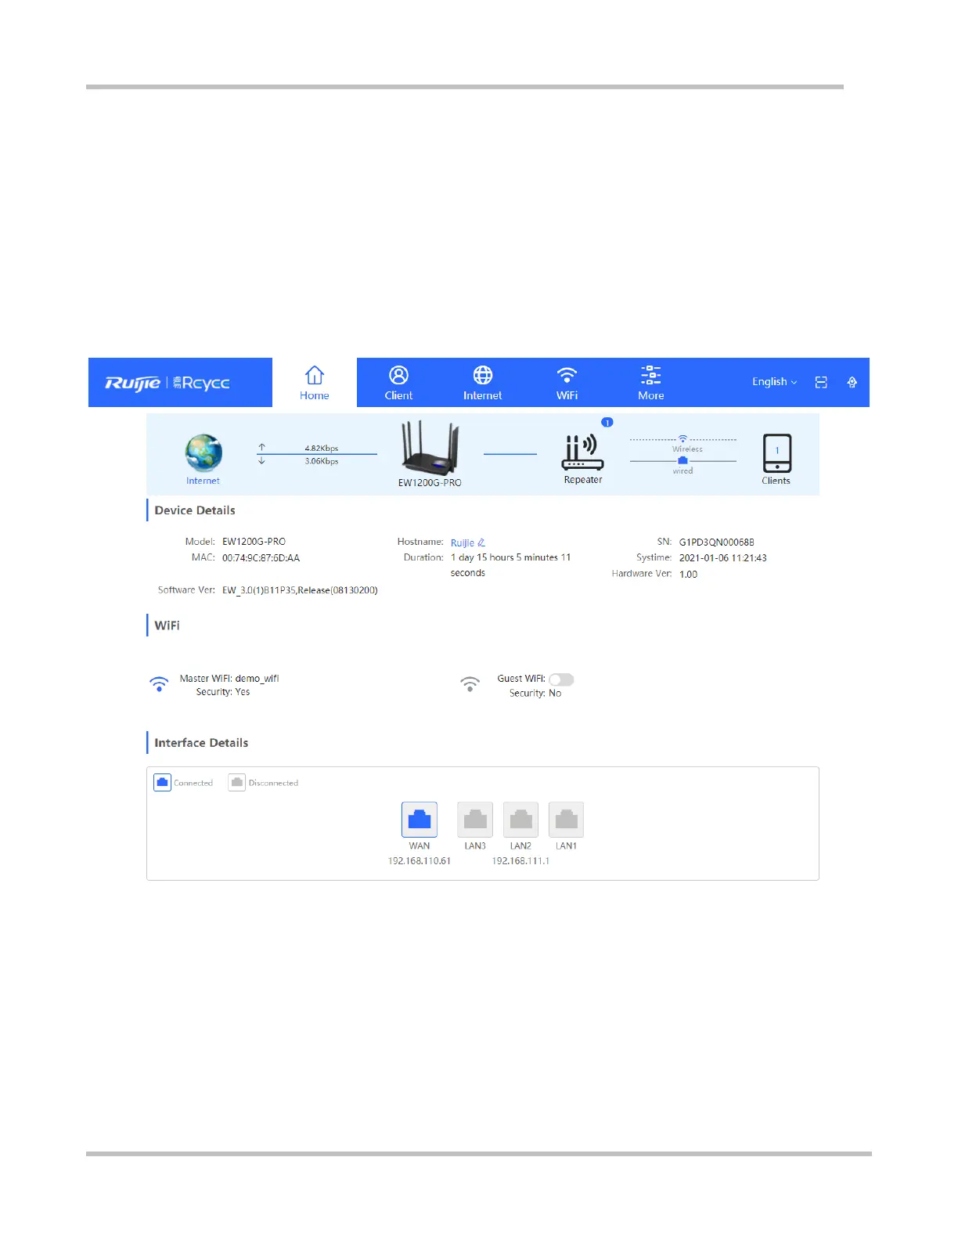
Task: Open the Client tab
Action: (398, 383)
